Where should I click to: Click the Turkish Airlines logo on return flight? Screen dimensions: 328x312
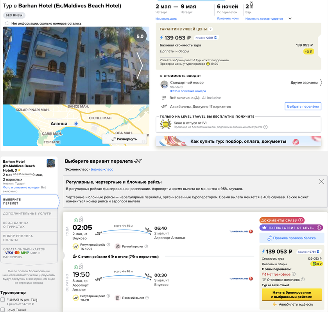tap(241, 278)
